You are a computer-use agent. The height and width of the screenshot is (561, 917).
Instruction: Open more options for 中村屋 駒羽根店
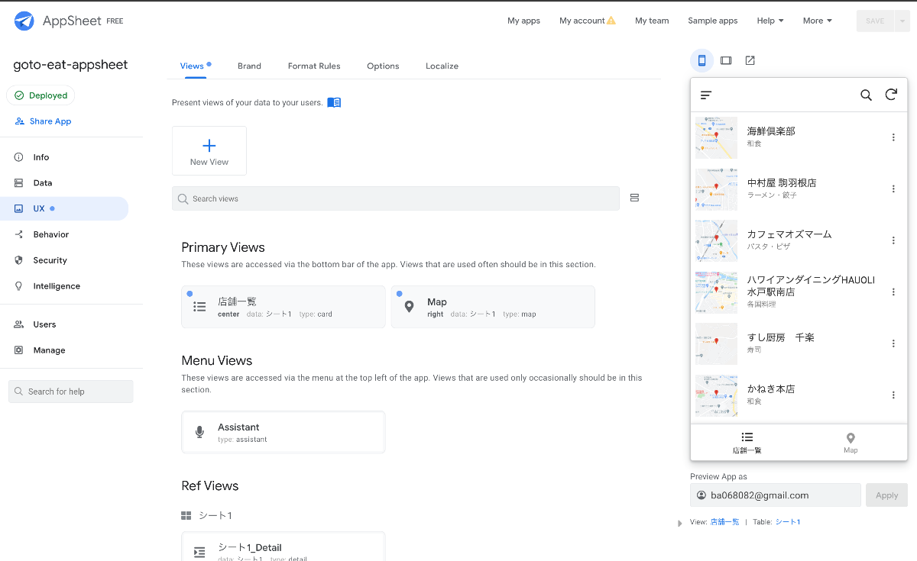(893, 189)
